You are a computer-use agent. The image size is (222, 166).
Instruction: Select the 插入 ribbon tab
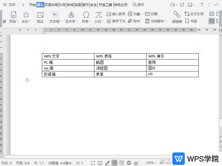click(40, 5)
